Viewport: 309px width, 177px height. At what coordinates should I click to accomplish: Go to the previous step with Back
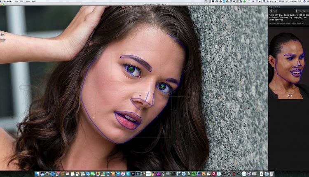274,11
